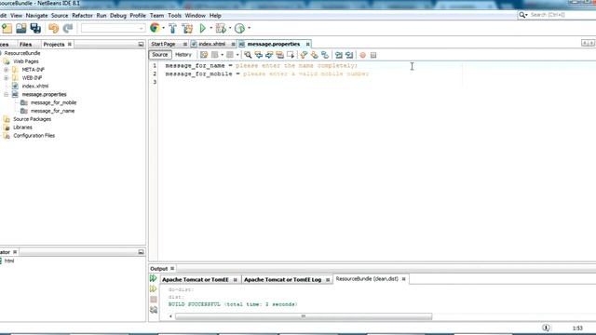Image resolution: width=596 pixels, height=335 pixels.
Task: Click the Build Project hammer icon
Action: [172, 28]
